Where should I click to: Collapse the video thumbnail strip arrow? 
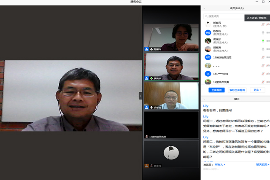click(141, 96)
